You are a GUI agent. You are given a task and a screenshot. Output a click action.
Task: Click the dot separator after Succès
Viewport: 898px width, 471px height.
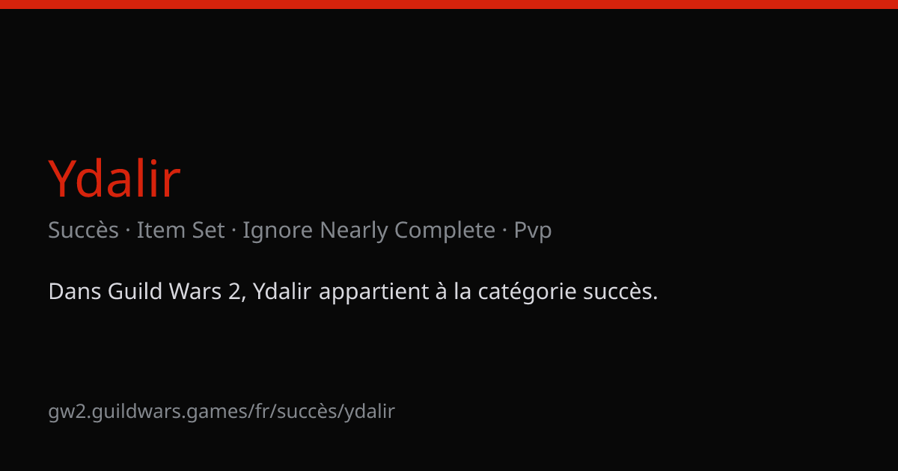pyautogui.click(x=128, y=230)
